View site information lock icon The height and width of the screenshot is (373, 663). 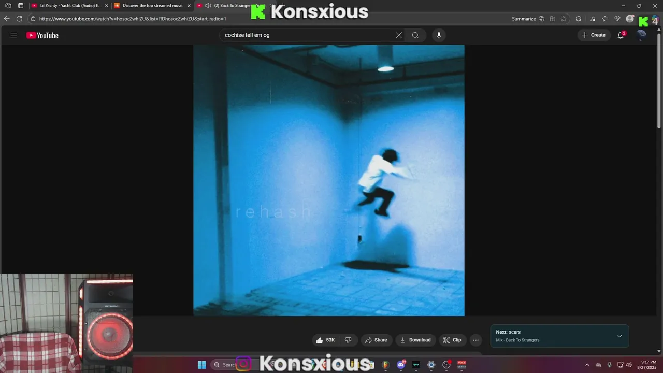(x=33, y=19)
